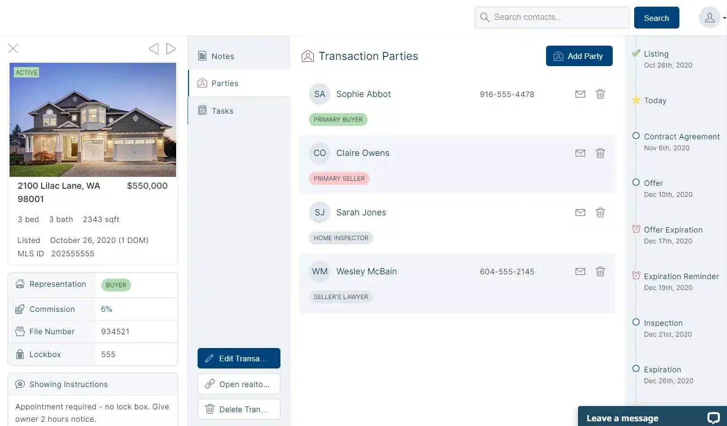Image resolution: width=727 pixels, height=426 pixels.
Task: Click the email icon for Claire Owens
Action: pos(580,153)
